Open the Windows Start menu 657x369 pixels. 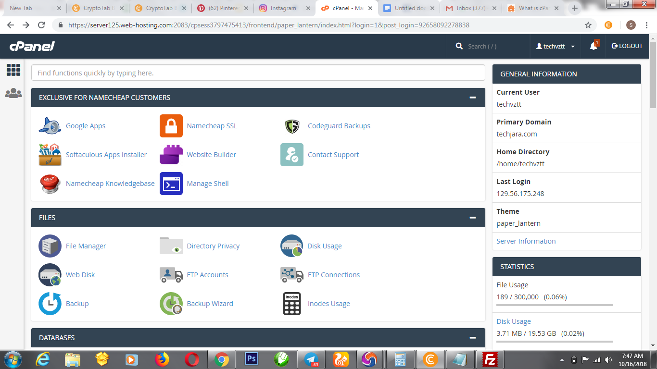[13, 359]
